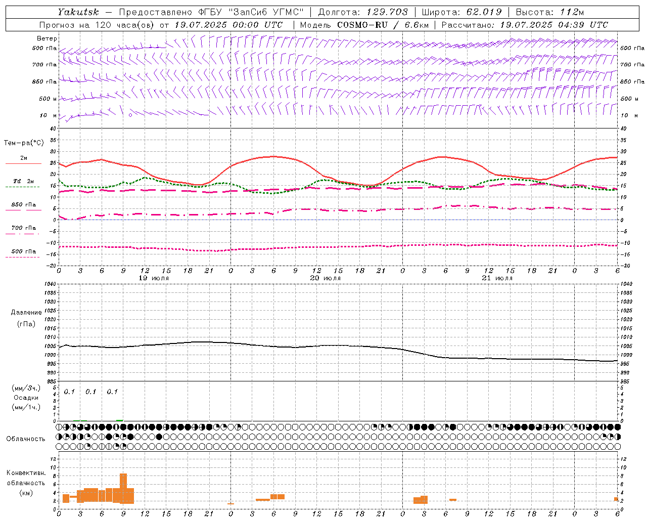Click the '850 гПа' temperature legend entry
The image size is (647, 518).
[24, 205]
